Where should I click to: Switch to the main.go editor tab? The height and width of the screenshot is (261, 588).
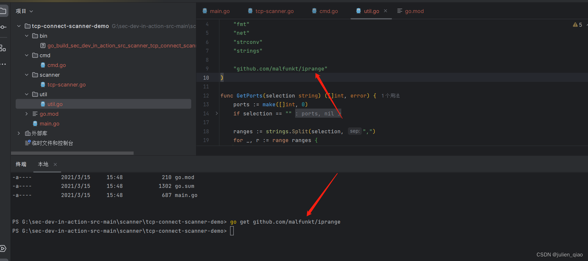pos(216,11)
